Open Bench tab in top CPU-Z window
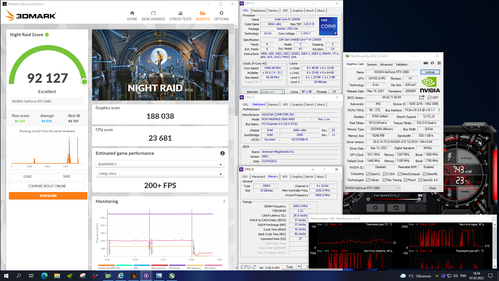The image size is (499, 281). (x=310, y=11)
